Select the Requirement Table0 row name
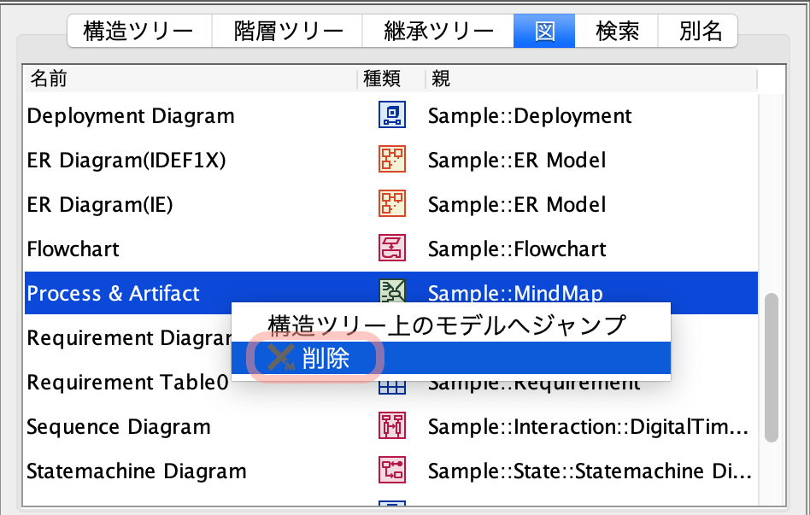This screenshot has height=515, width=810. (127, 383)
